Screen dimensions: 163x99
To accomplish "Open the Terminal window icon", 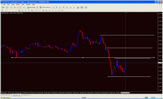I will (x=21, y=7).
